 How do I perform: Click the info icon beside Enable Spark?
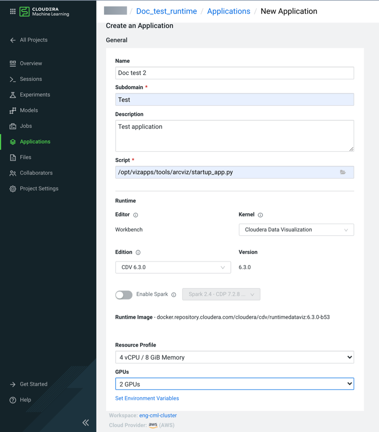coord(174,294)
